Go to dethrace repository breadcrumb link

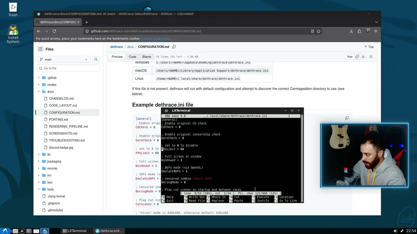coord(117,47)
